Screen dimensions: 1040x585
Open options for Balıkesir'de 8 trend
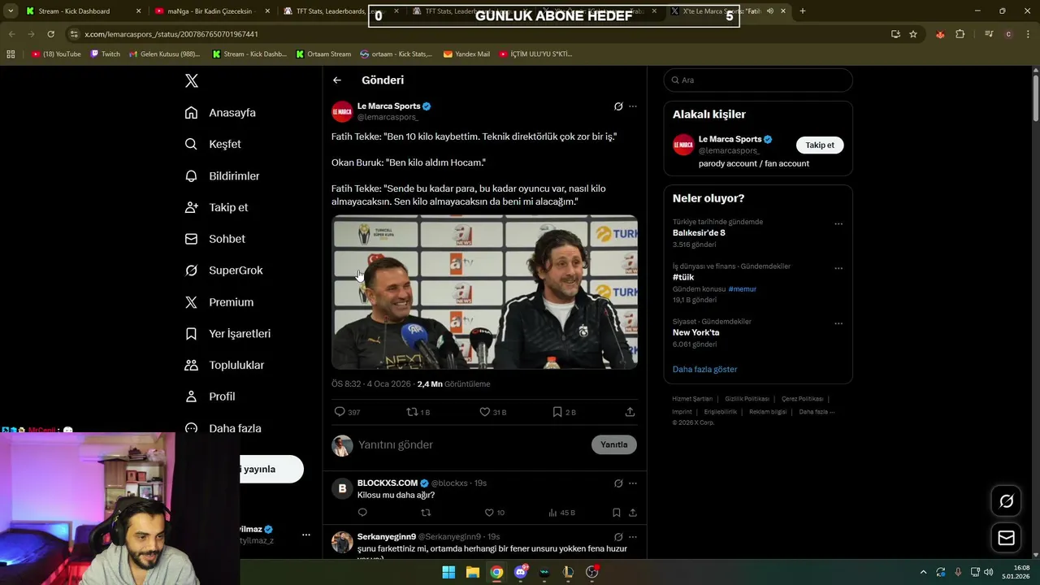point(838,224)
